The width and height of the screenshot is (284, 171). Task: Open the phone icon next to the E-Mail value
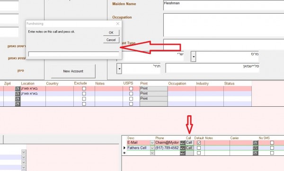pyautogui.click(x=183, y=143)
